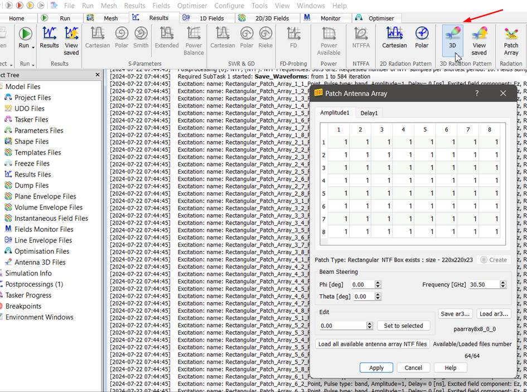Switch to the Delay1 tab
527x392 pixels.
pyautogui.click(x=369, y=113)
